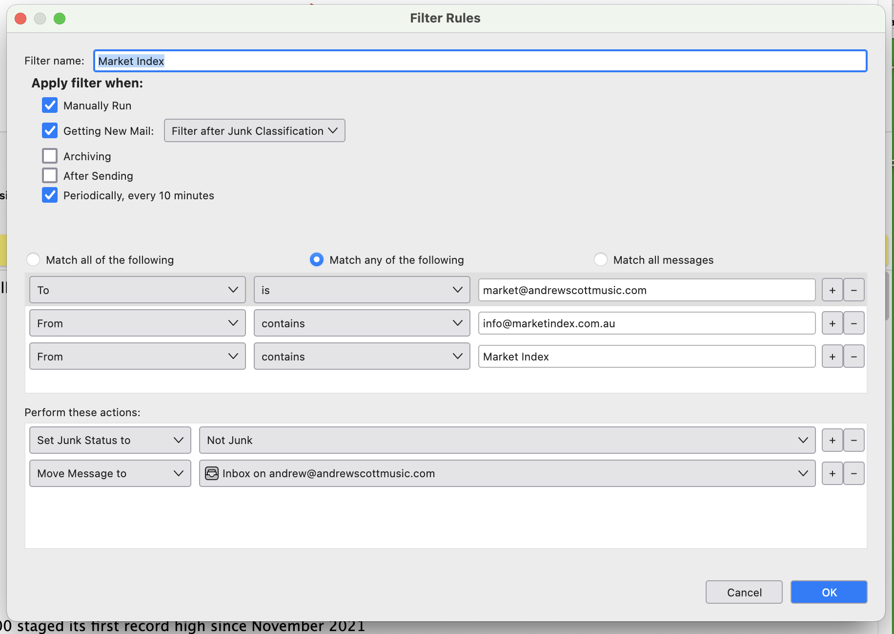Enable the After Sending checkbox
Screen dimensions: 894x634
(50, 176)
